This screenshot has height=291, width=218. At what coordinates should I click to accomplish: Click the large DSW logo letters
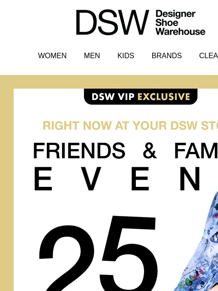pos(113,22)
